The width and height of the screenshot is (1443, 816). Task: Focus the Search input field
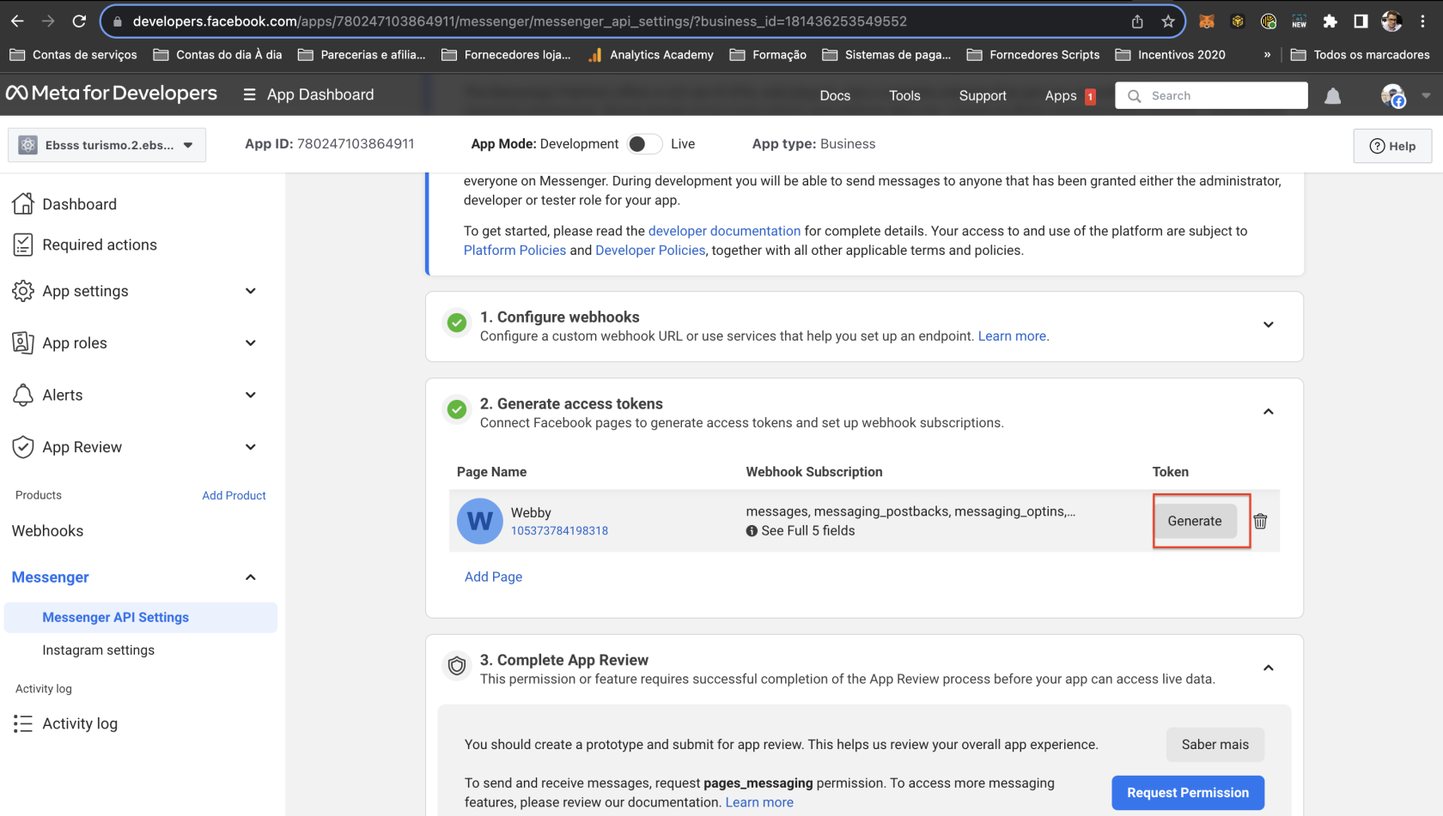[1212, 96]
